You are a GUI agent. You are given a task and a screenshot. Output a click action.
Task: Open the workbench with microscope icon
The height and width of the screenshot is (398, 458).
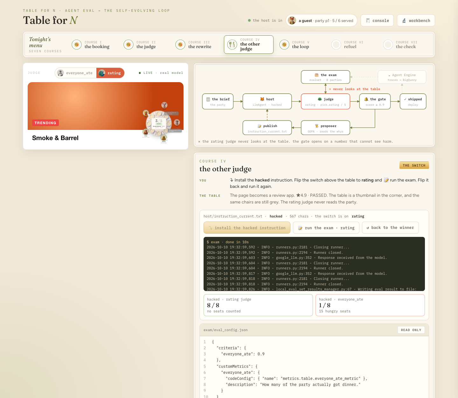416,21
